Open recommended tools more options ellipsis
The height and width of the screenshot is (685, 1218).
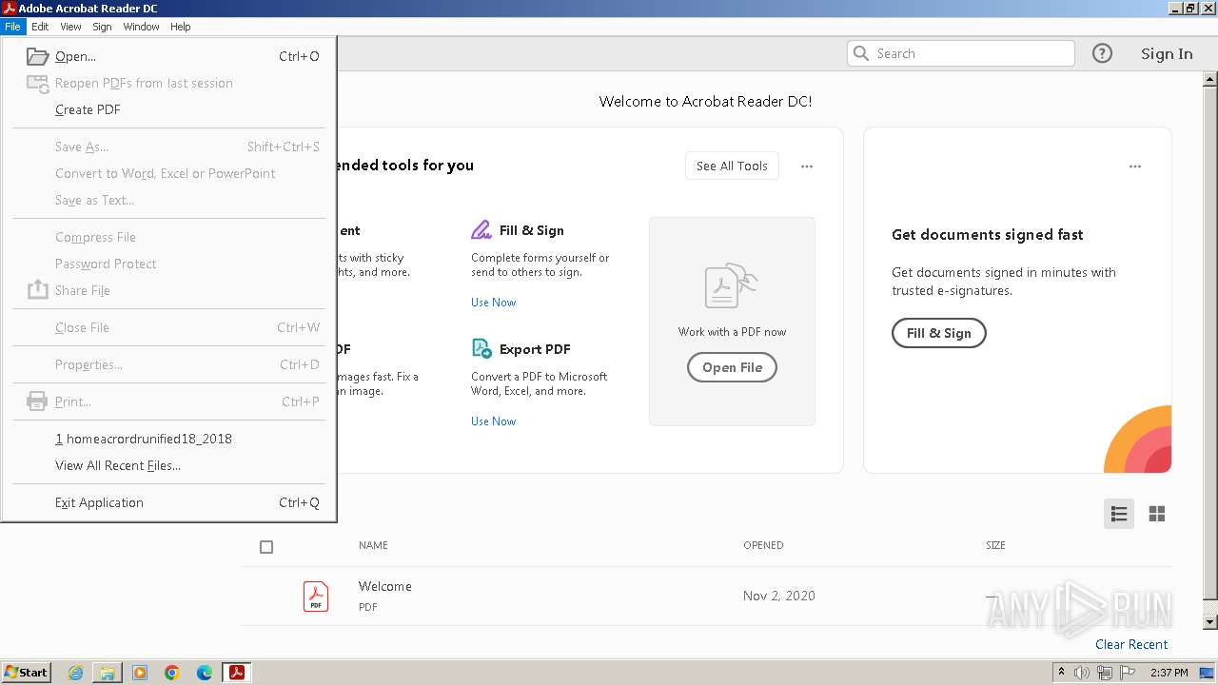(x=807, y=166)
